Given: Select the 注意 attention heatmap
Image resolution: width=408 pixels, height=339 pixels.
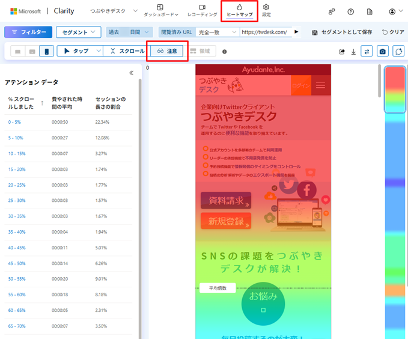Looking at the screenshot, I should (x=167, y=50).
